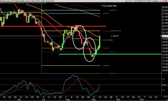Click the Nov month label
The image size is (168, 101).
[x=142, y=99]
